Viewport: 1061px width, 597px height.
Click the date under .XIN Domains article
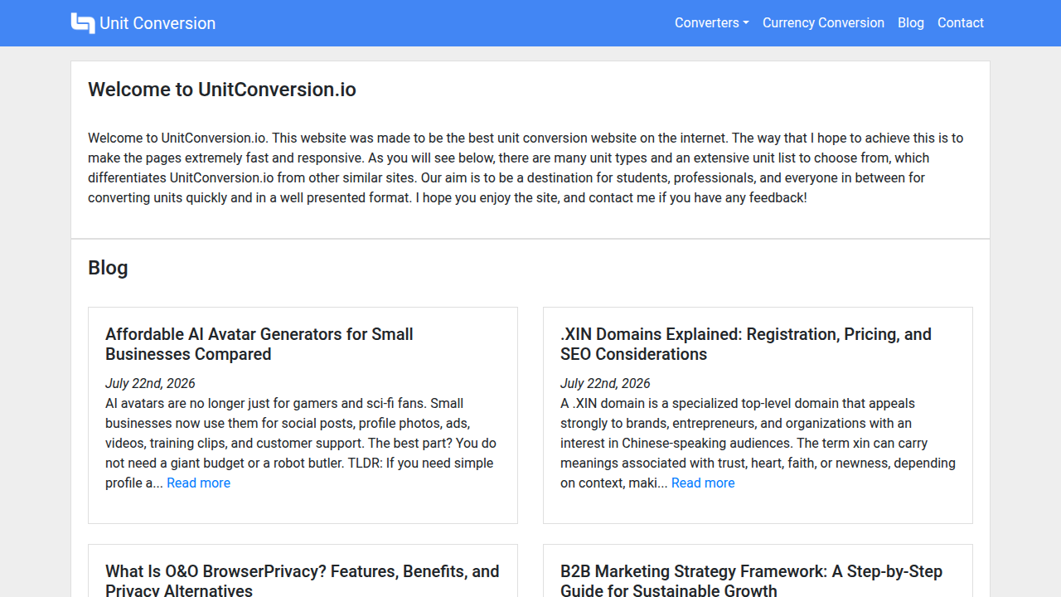605,383
